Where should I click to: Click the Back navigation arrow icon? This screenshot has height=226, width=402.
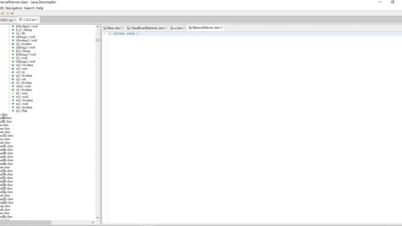coord(8,13)
